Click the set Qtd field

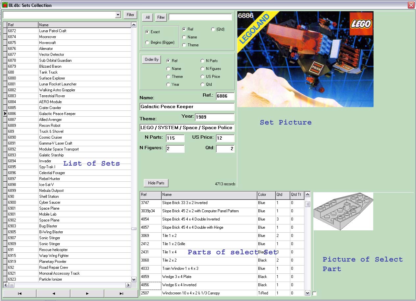pos(225,149)
